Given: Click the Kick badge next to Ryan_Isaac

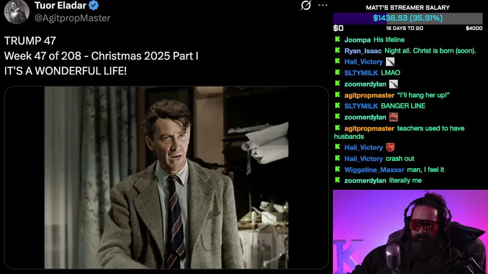Looking at the screenshot, I should (x=337, y=50).
